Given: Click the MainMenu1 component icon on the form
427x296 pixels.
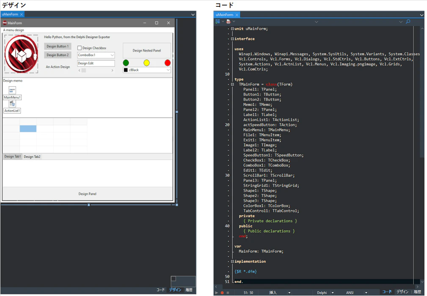Looking at the screenshot, I should [x=12, y=90].
